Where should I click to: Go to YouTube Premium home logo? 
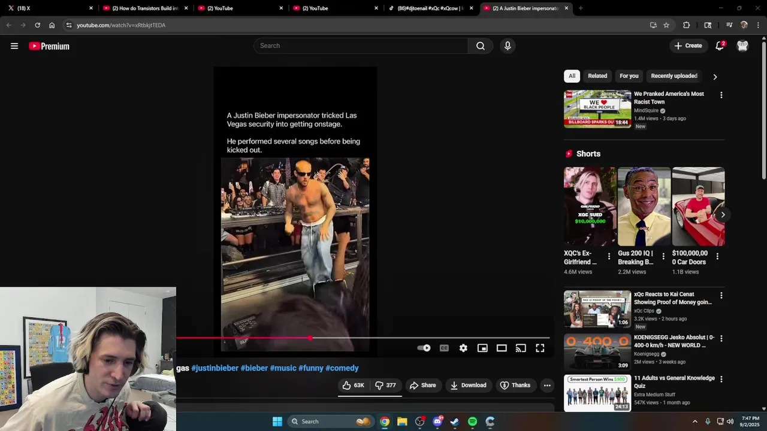pos(49,46)
